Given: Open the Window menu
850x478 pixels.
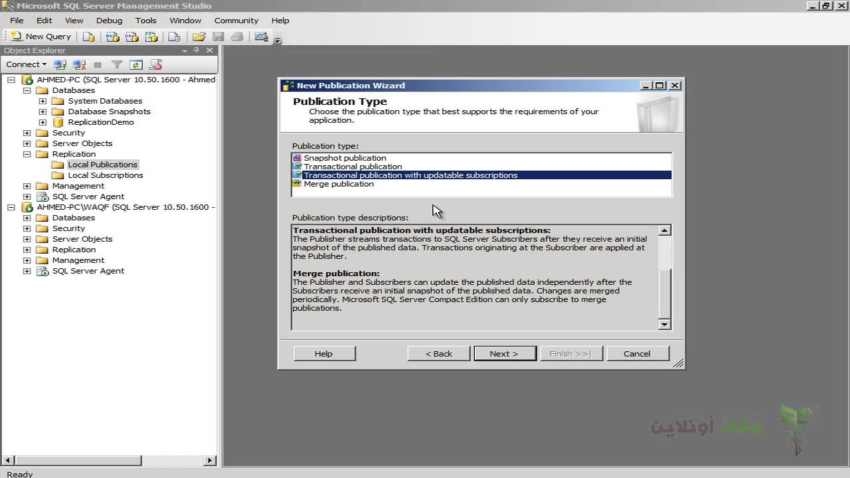Looking at the screenshot, I should click(185, 21).
